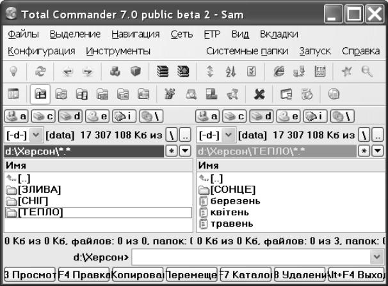Open the FTP connection icon

pyautogui.click(x=320, y=71)
